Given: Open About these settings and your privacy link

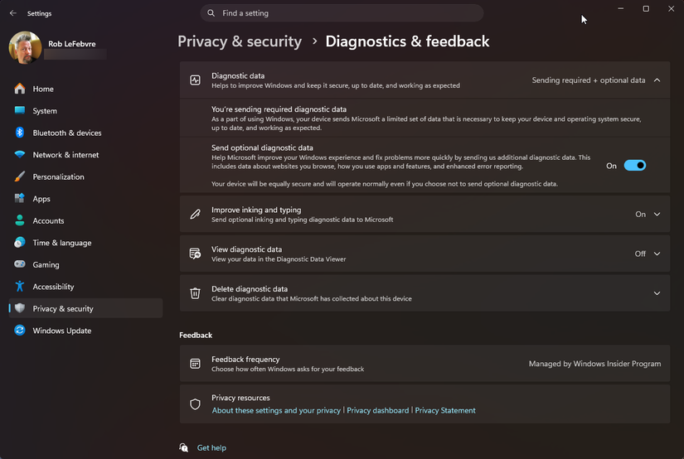Looking at the screenshot, I should [276, 410].
